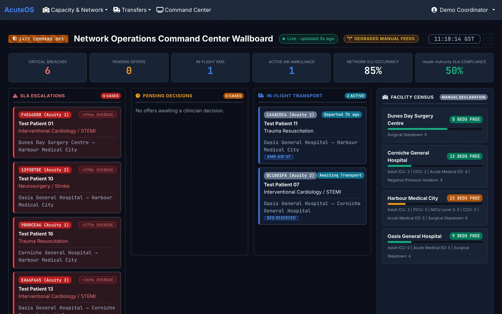Expand the Capacity & Network dropdown caret
Viewport: 502px width, 314px height.
tap(106, 10)
